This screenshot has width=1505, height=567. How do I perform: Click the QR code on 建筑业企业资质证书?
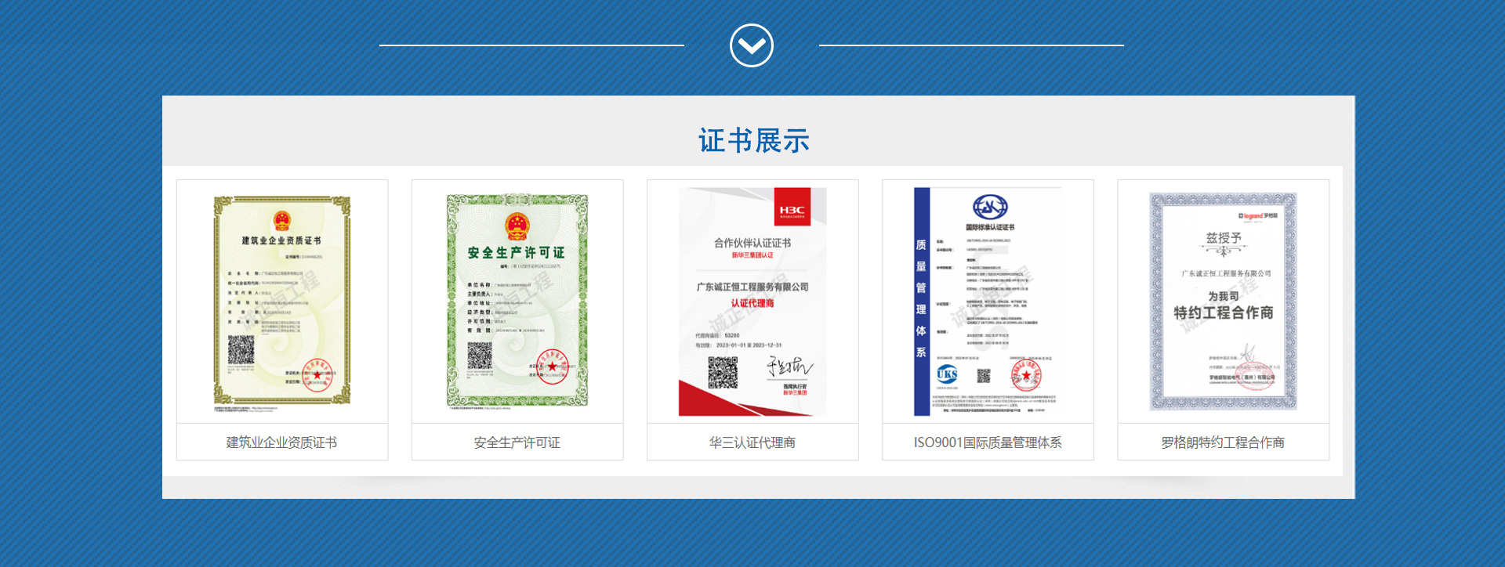pos(241,349)
